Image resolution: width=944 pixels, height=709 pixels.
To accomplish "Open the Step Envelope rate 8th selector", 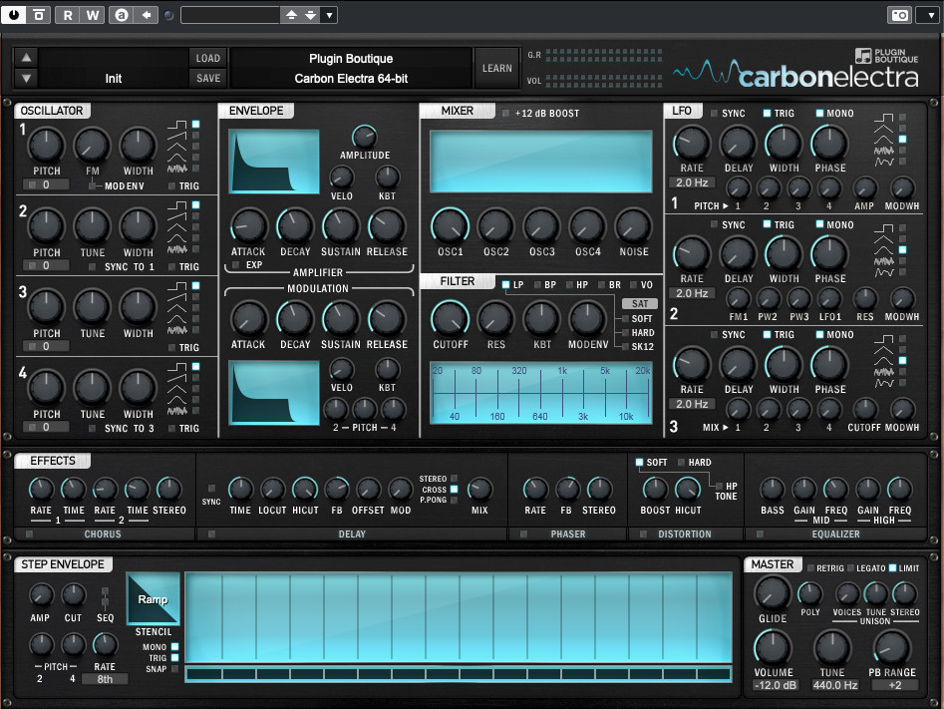I will click(105, 679).
